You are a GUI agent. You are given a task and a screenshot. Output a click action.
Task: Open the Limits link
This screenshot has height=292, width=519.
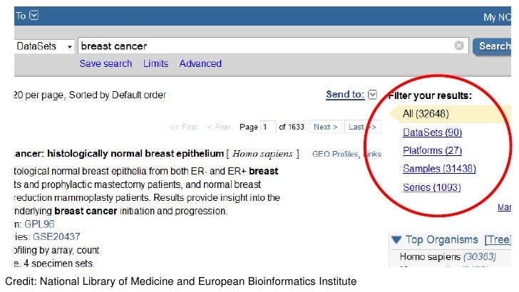click(x=155, y=63)
